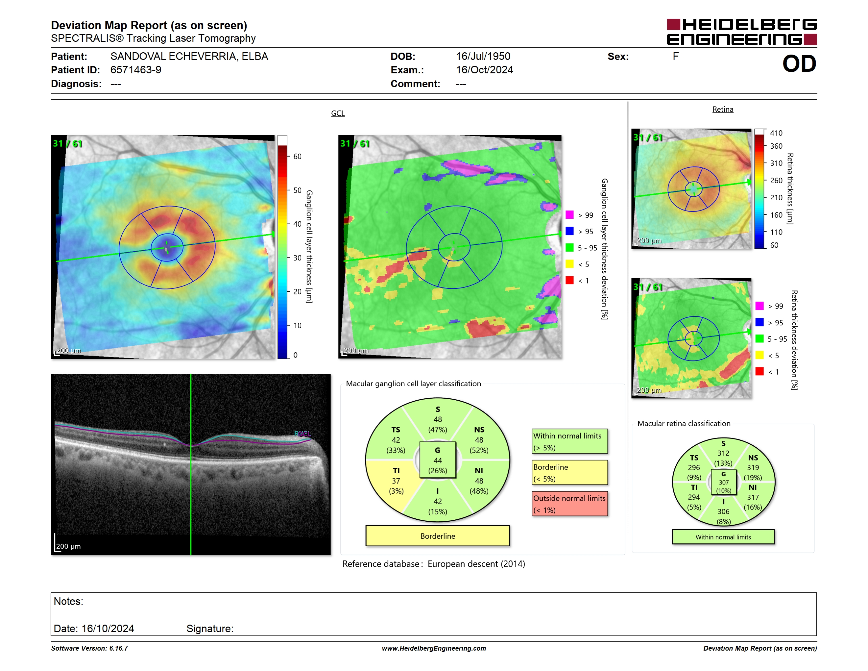Screen dimensions: 868x671
Task: Click yellow <5 swatch in GCL legend
Action: pos(569,264)
